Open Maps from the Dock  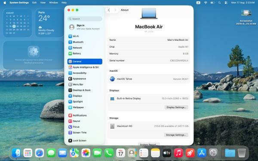[x=74, y=153]
